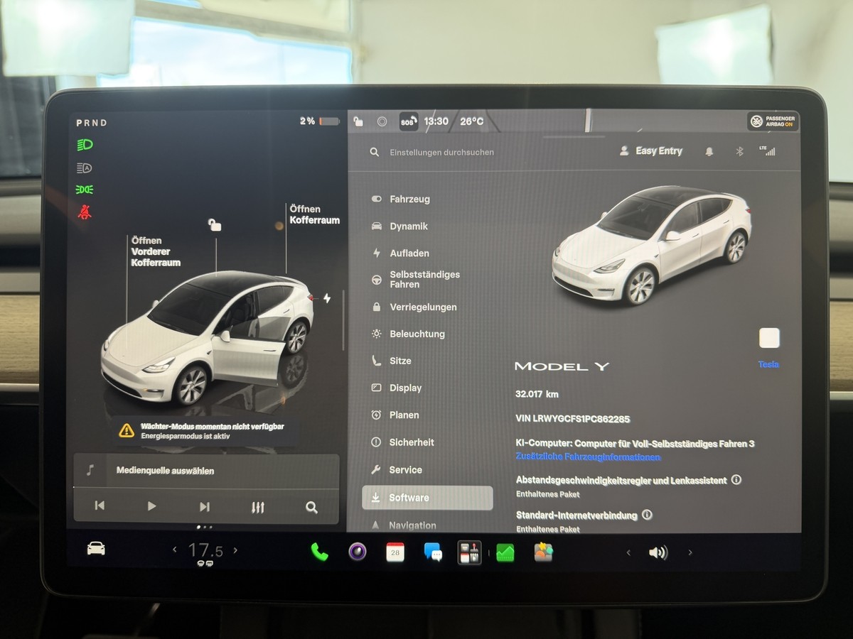Lower cabin temperature with left arrow

tap(175, 550)
